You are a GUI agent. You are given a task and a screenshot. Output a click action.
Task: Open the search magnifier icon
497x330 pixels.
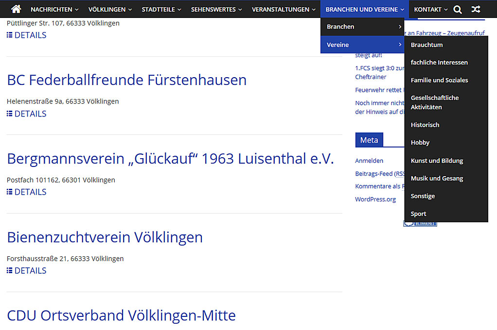pos(457,9)
